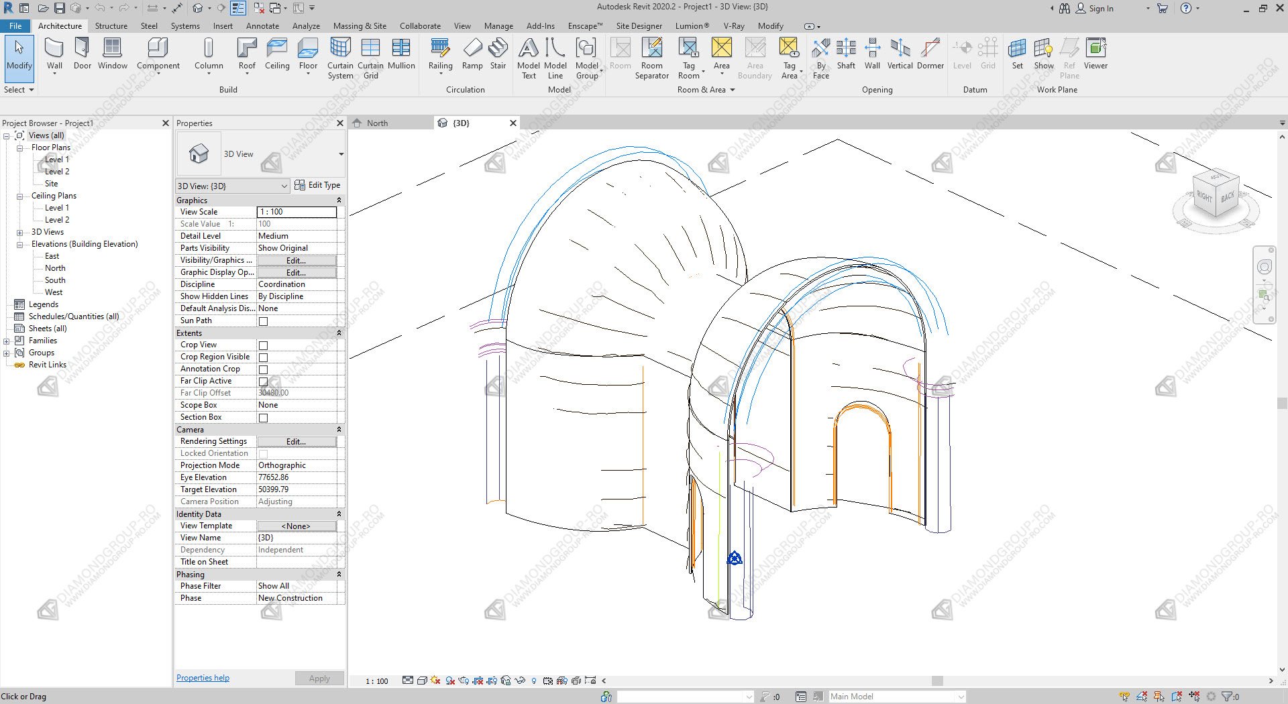Collapse the Phasing section in Properties
This screenshot has height=704, width=1288.
click(x=339, y=574)
